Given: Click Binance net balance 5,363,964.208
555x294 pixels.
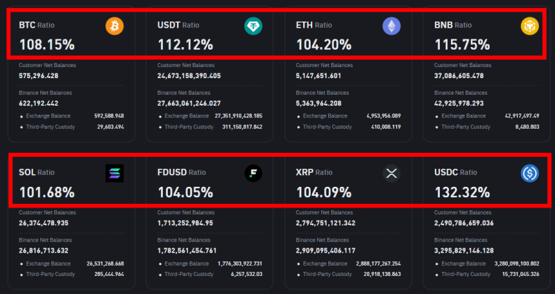Looking at the screenshot, I should [318, 103].
